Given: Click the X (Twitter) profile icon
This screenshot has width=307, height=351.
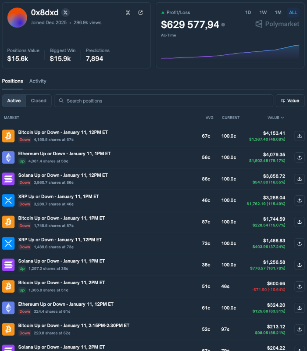Looking at the screenshot, I should (x=65, y=12).
